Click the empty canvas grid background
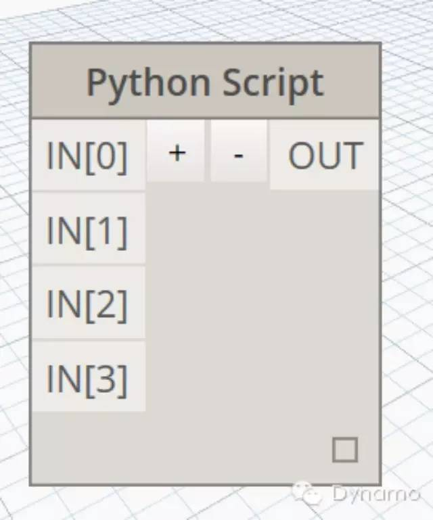Image resolution: width=433 pixels, height=520 pixels. click(406, 203)
